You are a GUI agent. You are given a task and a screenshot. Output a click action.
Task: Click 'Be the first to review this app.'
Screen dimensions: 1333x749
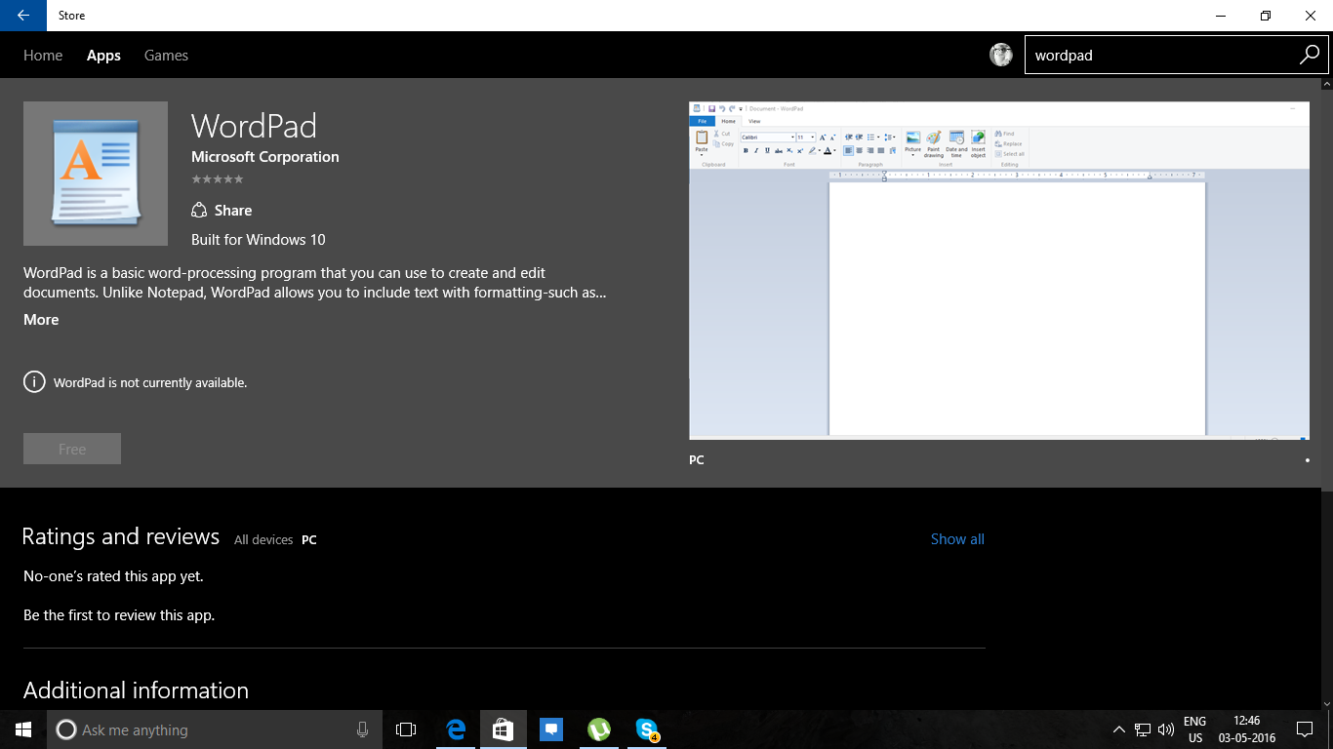tap(119, 615)
